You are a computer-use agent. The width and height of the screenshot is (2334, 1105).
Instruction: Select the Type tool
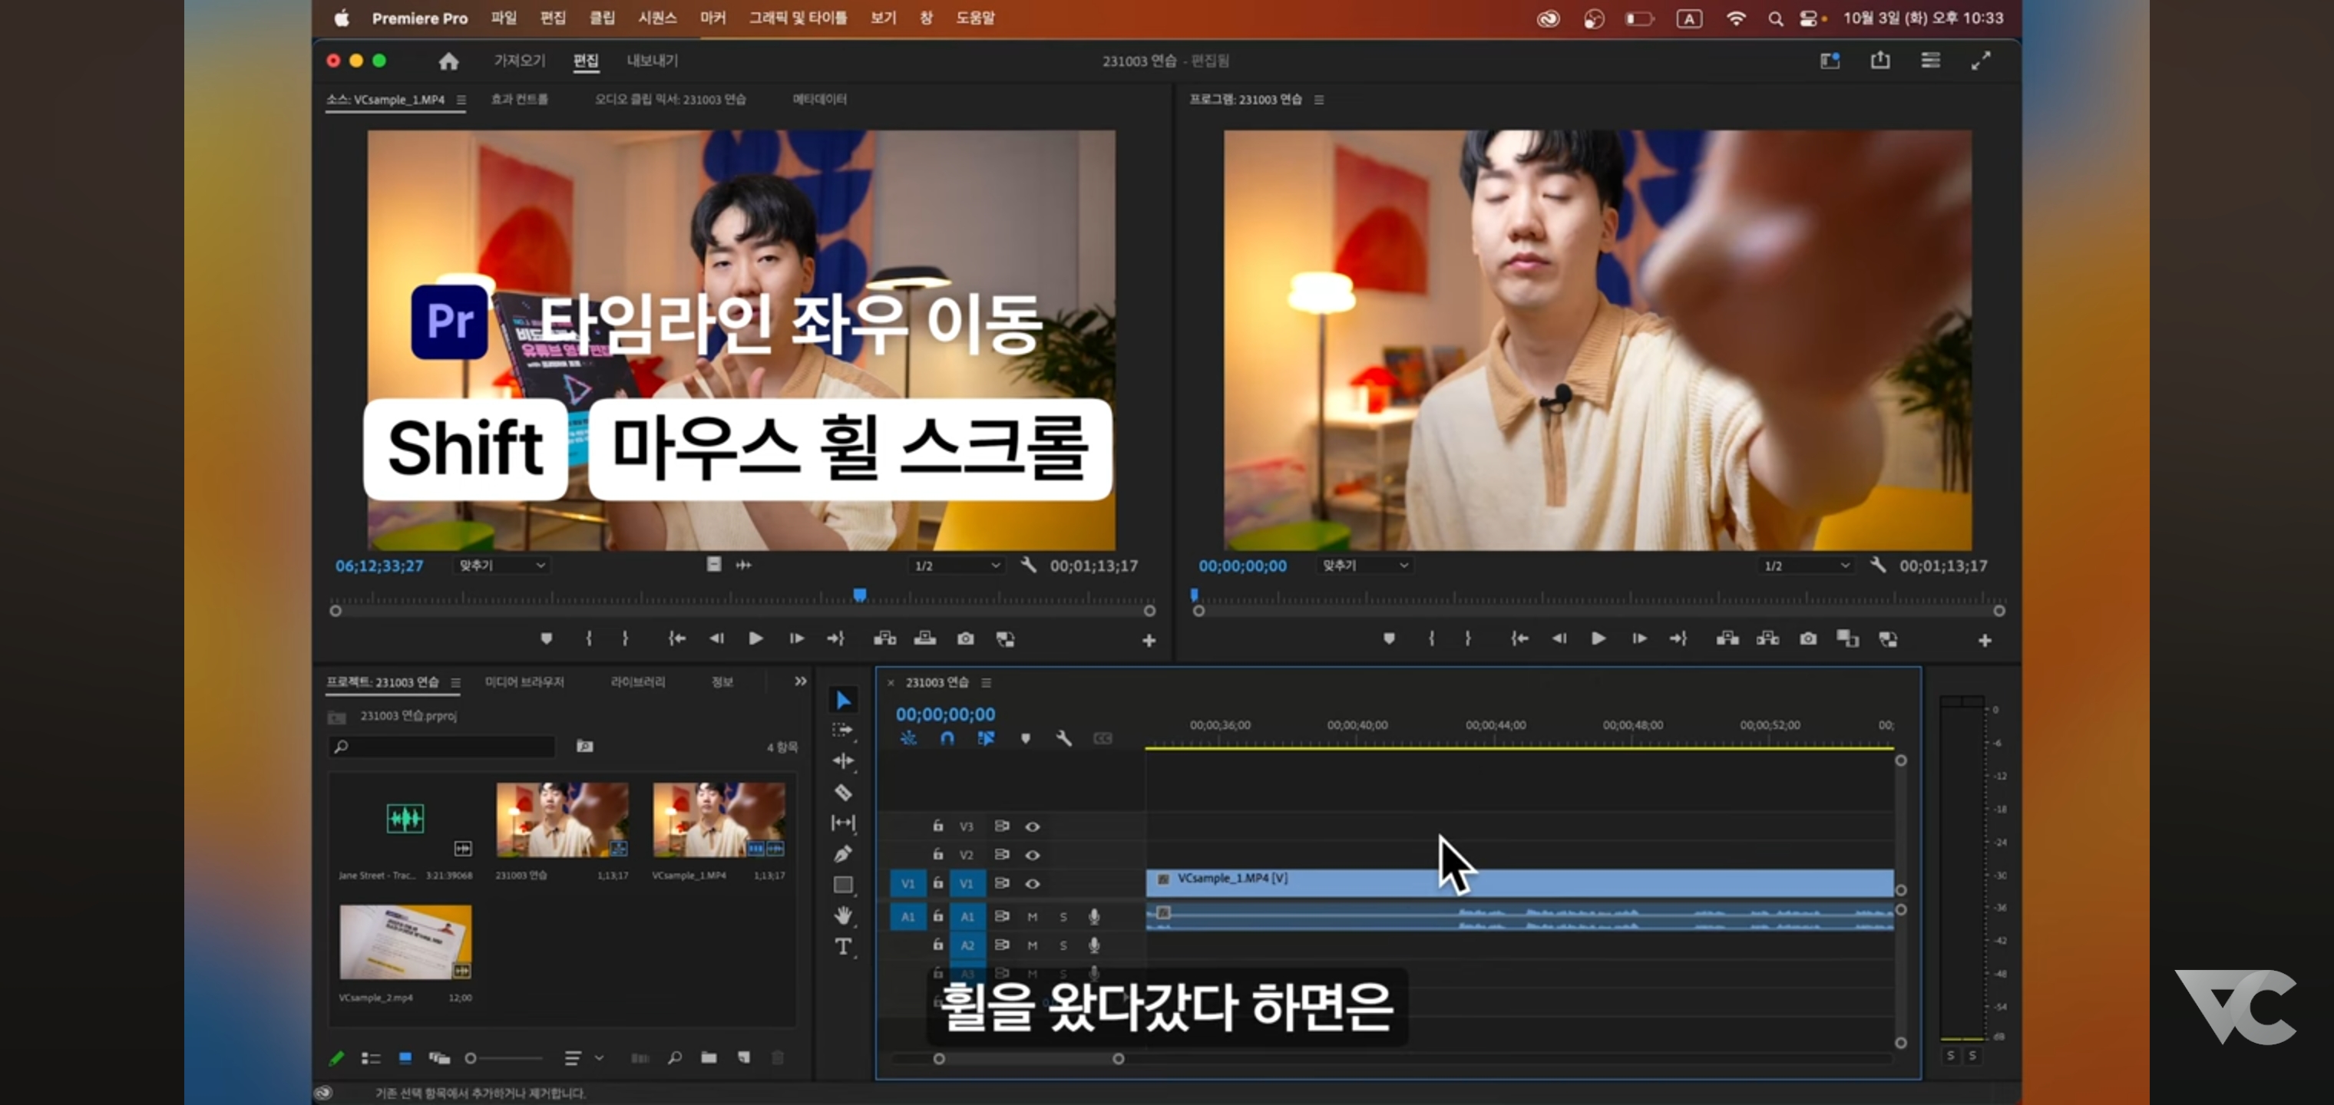click(x=843, y=946)
